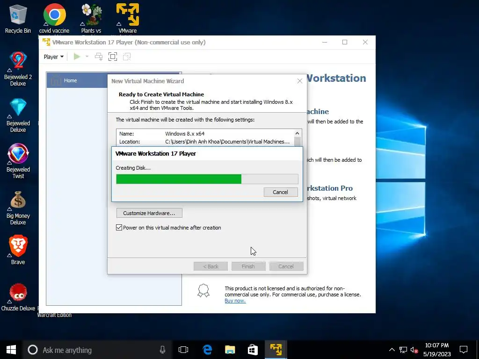Click the wizard's bottom Cancel button
Viewport: 479px width, 359px height.
(x=286, y=266)
